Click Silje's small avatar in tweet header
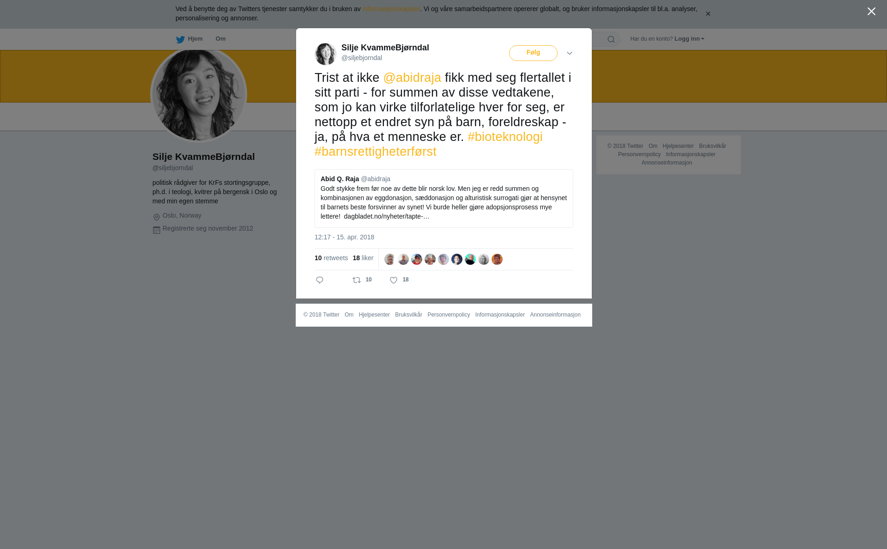Image resolution: width=887 pixels, height=549 pixels. coord(326,54)
